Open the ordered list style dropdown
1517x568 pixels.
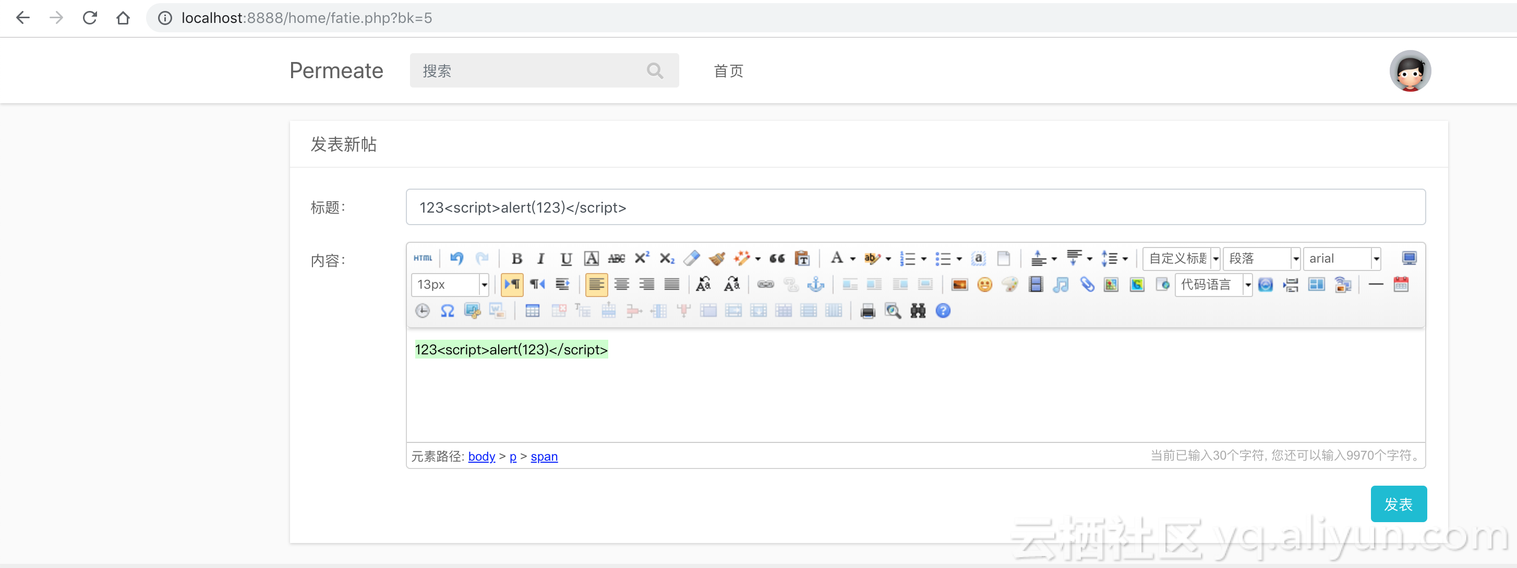pyautogui.click(x=924, y=258)
